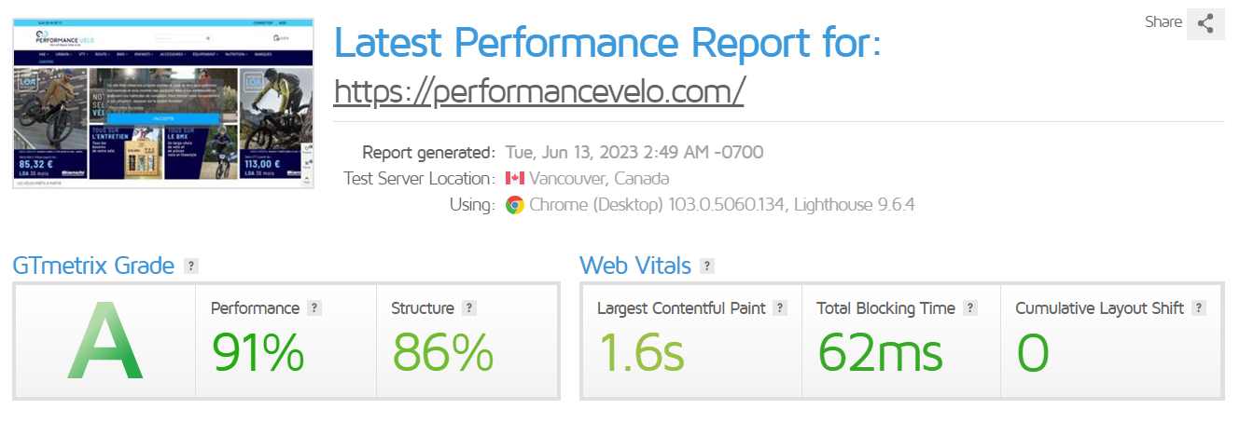
Task: Click the Share text label
Action: [x=1163, y=22]
